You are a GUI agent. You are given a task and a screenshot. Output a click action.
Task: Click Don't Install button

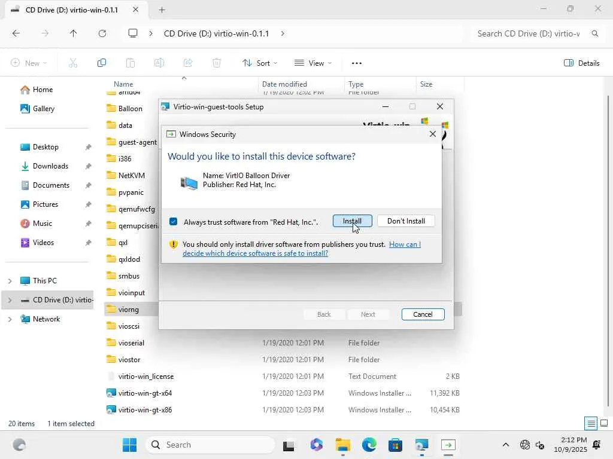click(x=406, y=221)
